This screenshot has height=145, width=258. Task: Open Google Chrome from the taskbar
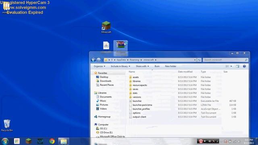click(x=52, y=141)
